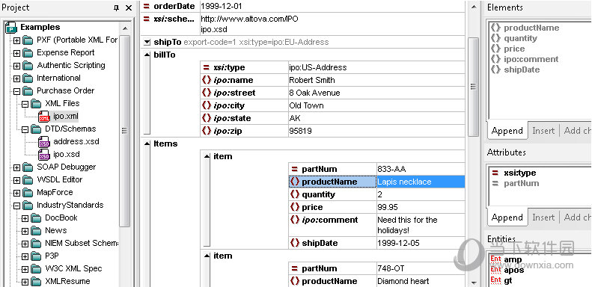Click the 99.95 price value
This screenshot has height=287, width=592.
pos(388,207)
